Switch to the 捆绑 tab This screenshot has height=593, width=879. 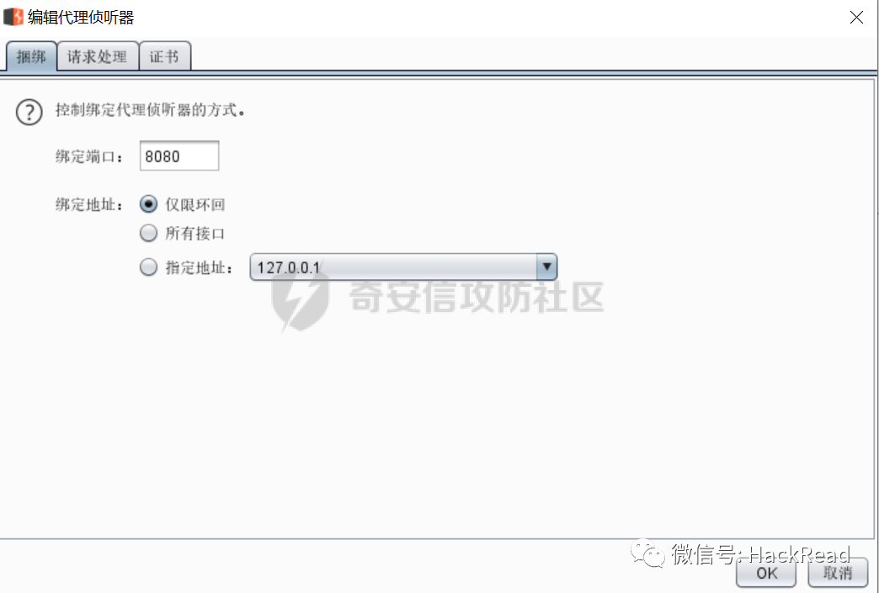click(31, 56)
